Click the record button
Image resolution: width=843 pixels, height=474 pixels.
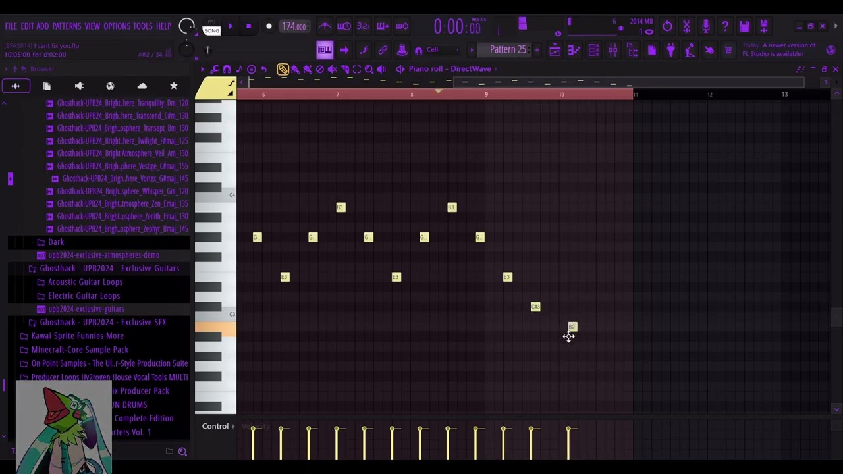pos(268,26)
